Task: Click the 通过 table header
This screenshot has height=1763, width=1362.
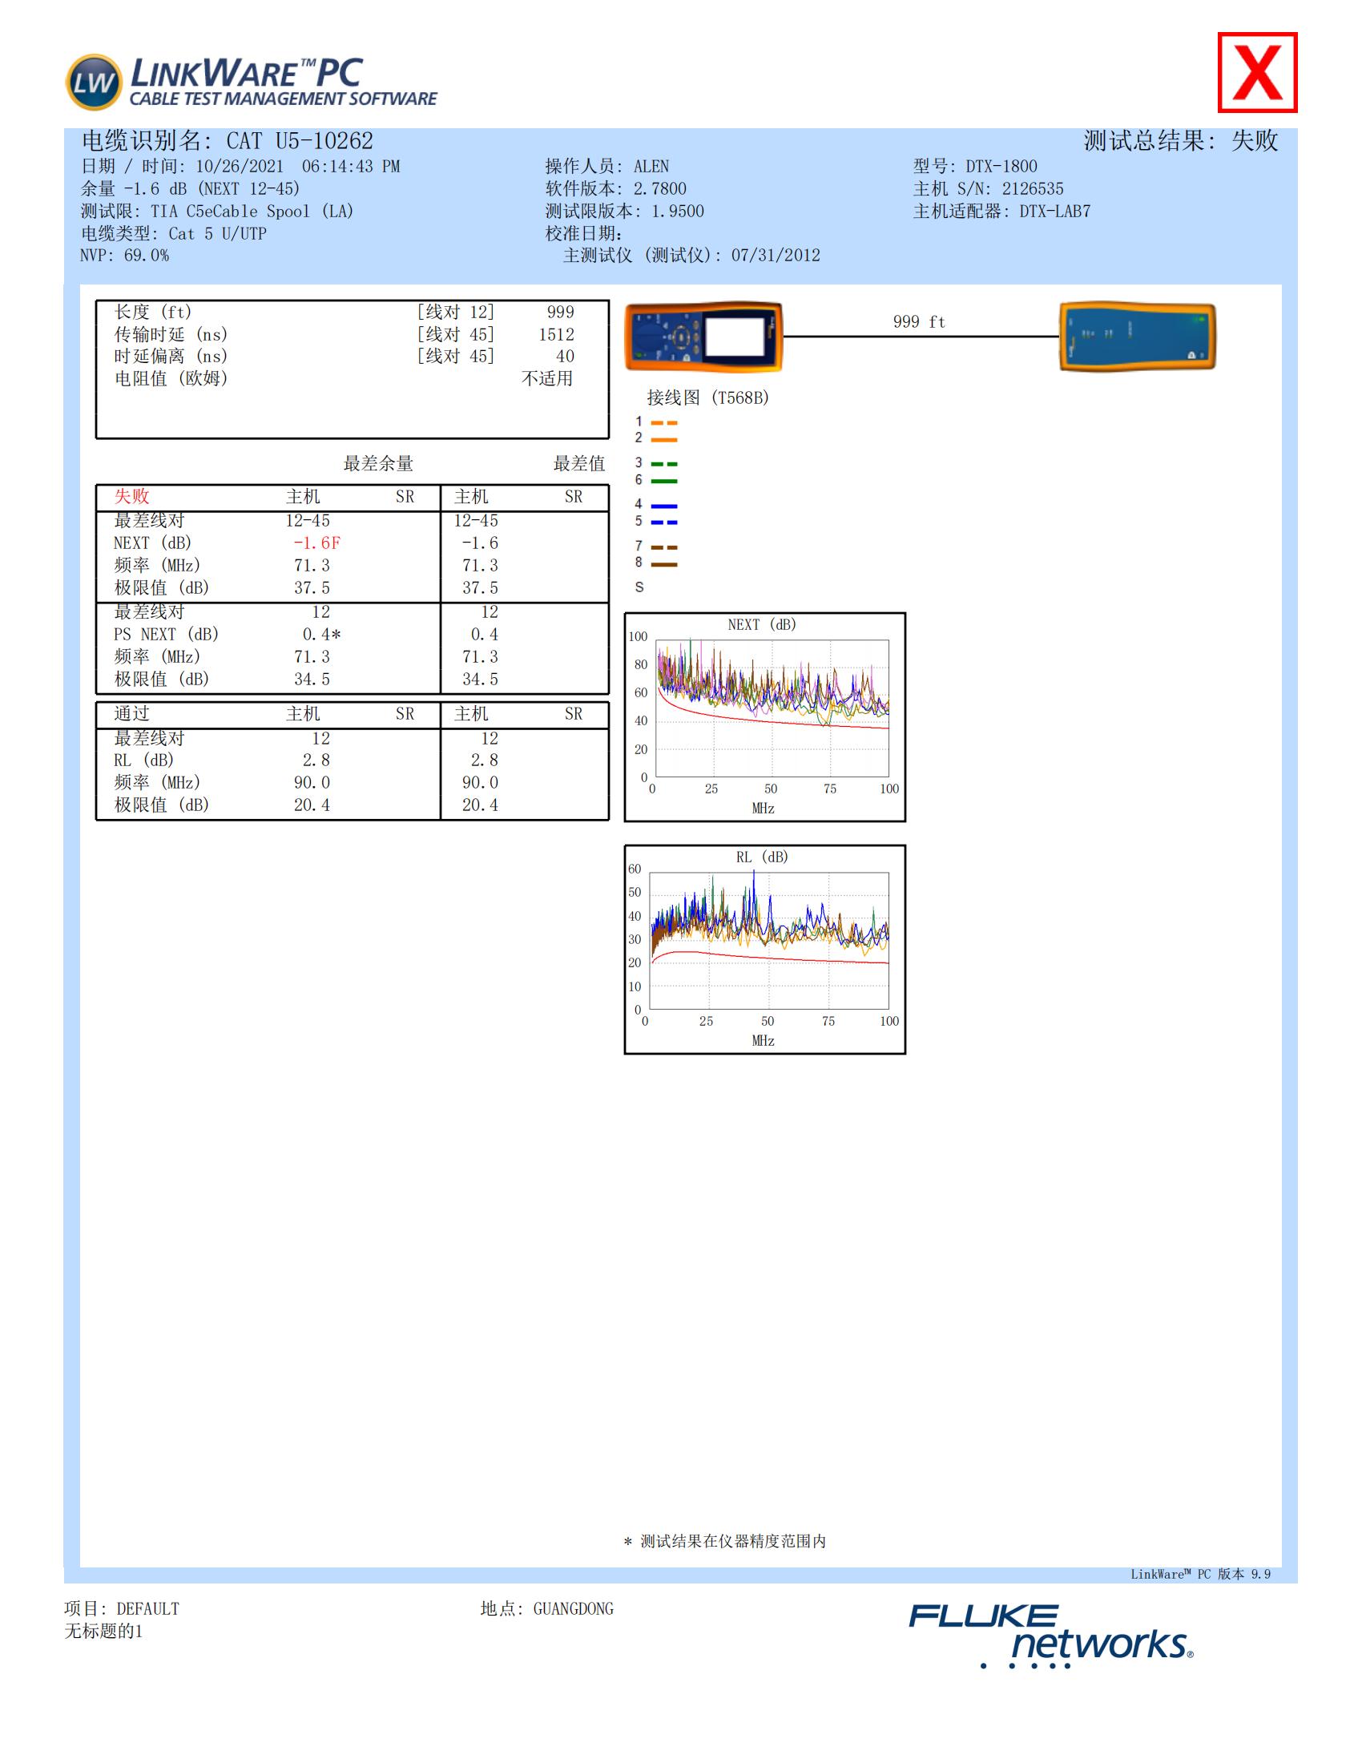Action: [131, 713]
